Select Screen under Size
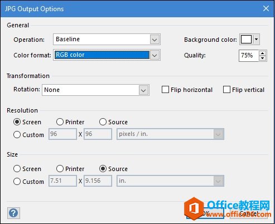 [17, 169]
